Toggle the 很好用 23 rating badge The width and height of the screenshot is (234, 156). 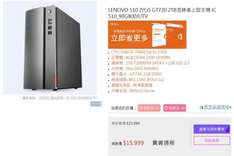149,108
